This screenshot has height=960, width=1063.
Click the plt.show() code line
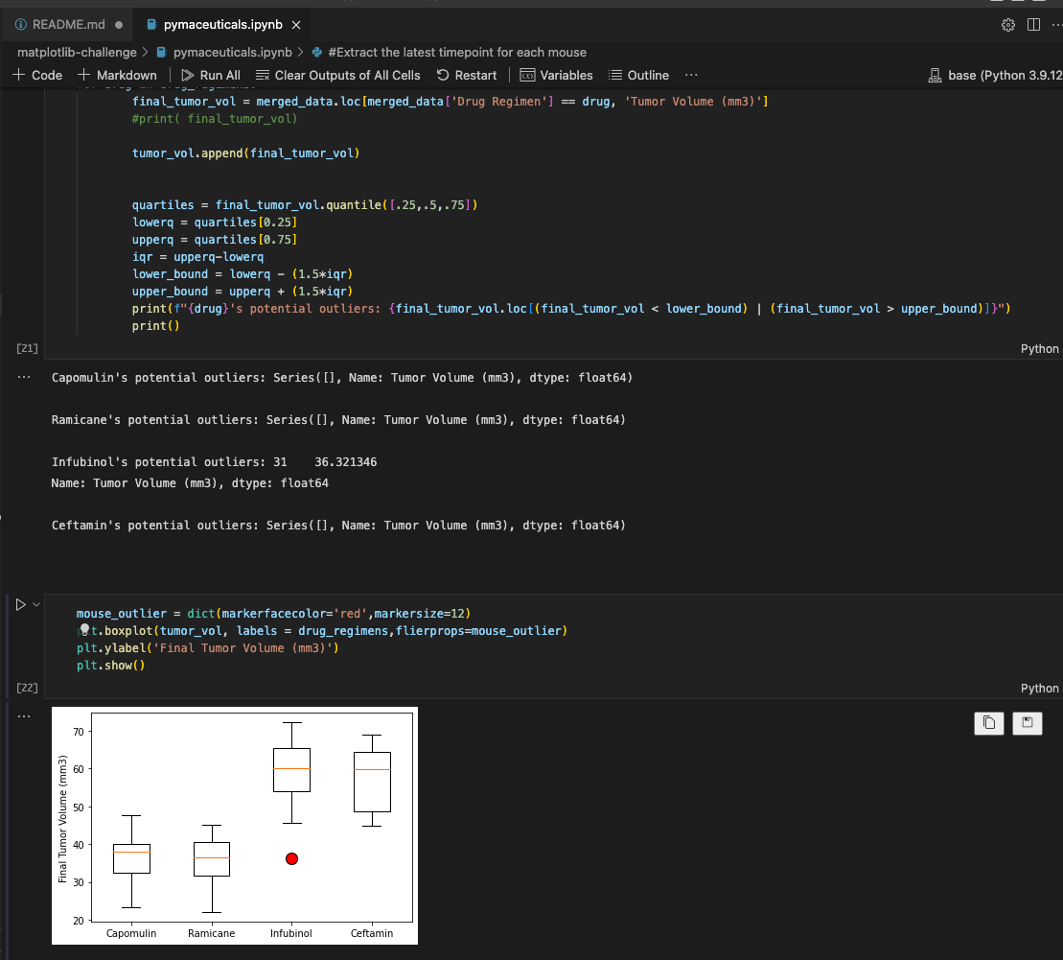[110, 665]
